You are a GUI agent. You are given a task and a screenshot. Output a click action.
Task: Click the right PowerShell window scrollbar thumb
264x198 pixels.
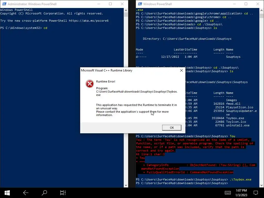(x=261, y=16)
